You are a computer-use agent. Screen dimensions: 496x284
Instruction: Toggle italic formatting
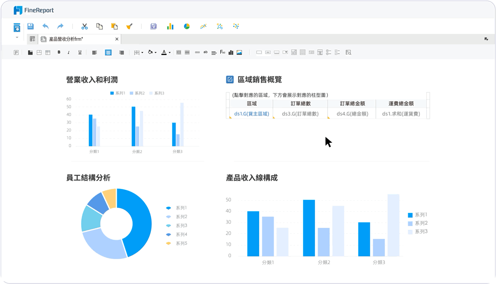pyautogui.click(x=68, y=52)
